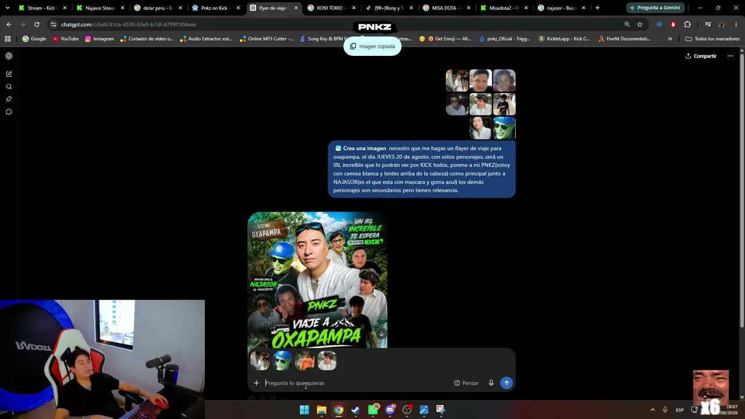The height and width of the screenshot is (419, 745).
Task: Select the fourth composer attachment, white shirt
Action: tap(327, 361)
